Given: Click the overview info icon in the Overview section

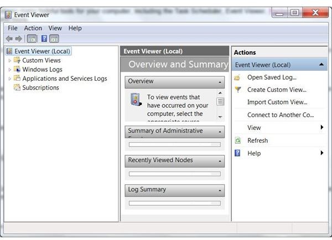Looking at the screenshot, I should [136, 100].
